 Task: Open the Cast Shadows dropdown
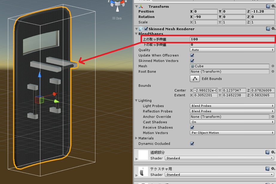pyautogui.click(x=232, y=122)
